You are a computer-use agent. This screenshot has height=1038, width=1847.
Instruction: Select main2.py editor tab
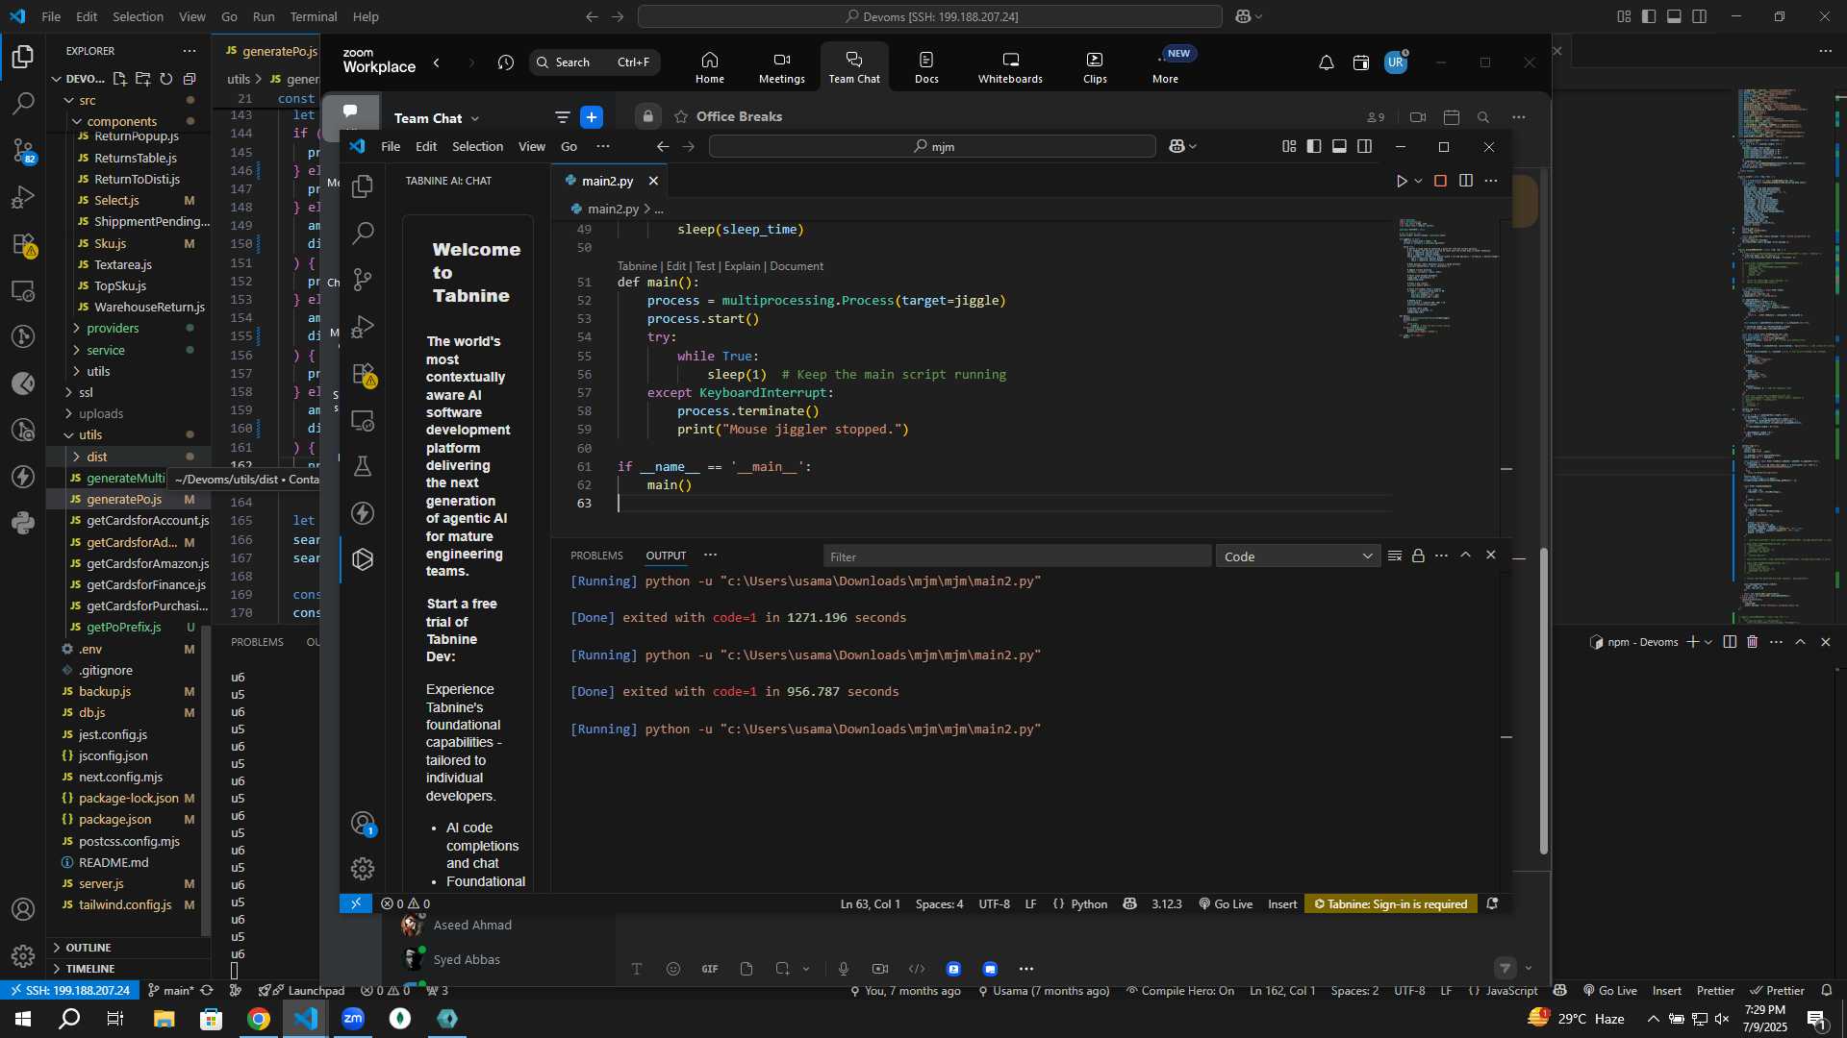[x=607, y=181]
